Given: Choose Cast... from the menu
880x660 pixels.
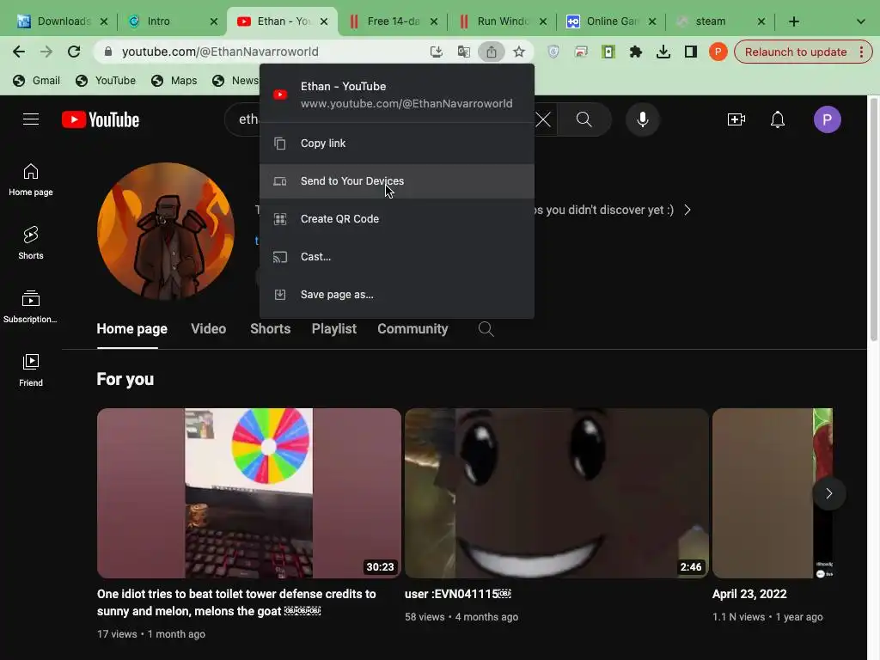Looking at the screenshot, I should 397,256.
